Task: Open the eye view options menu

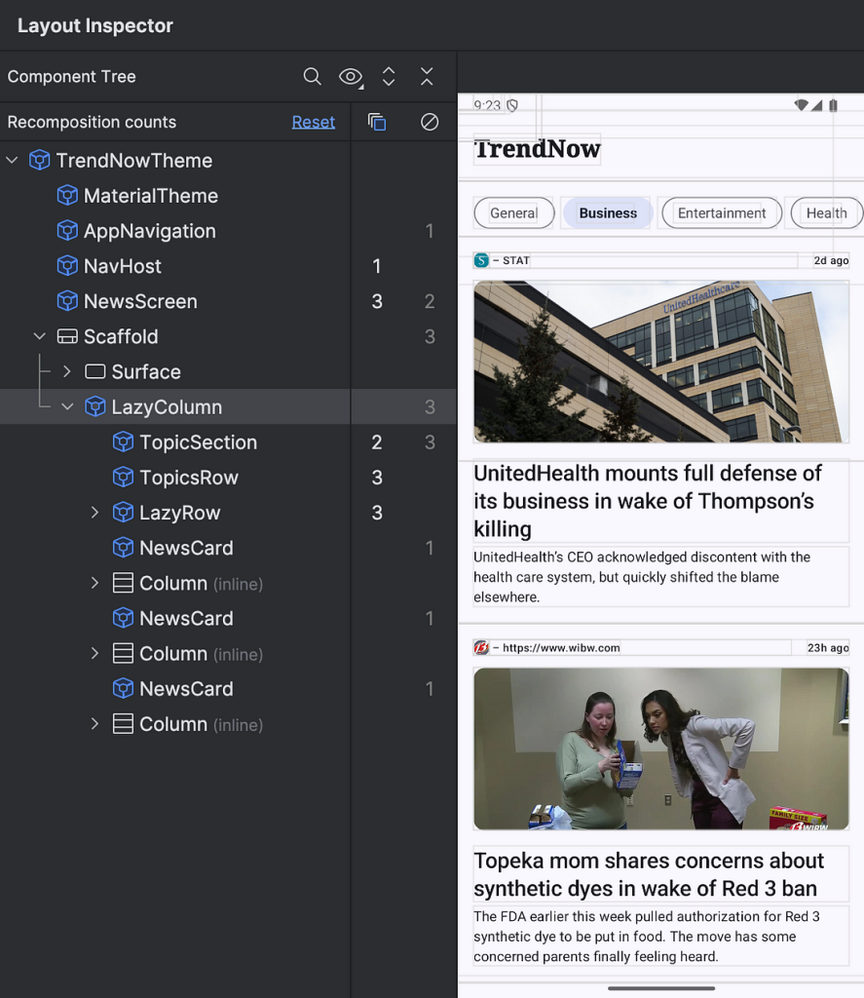Action: [350, 77]
